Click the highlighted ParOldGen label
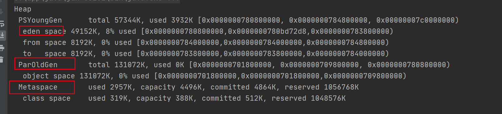This screenshot has height=114, width=502. point(38,65)
